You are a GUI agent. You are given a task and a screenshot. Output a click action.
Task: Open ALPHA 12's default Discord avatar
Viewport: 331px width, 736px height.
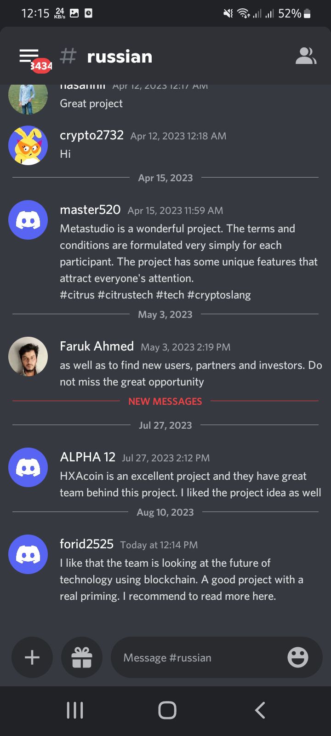click(x=28, y=467)
